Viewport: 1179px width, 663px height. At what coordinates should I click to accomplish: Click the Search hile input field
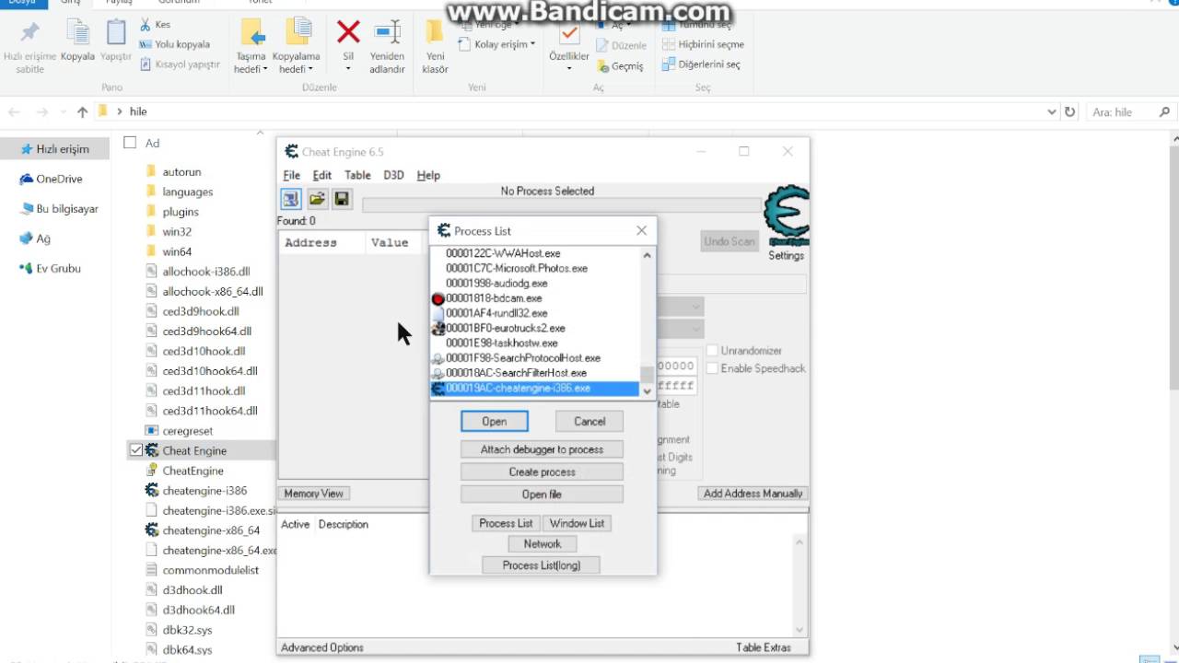1131,111
